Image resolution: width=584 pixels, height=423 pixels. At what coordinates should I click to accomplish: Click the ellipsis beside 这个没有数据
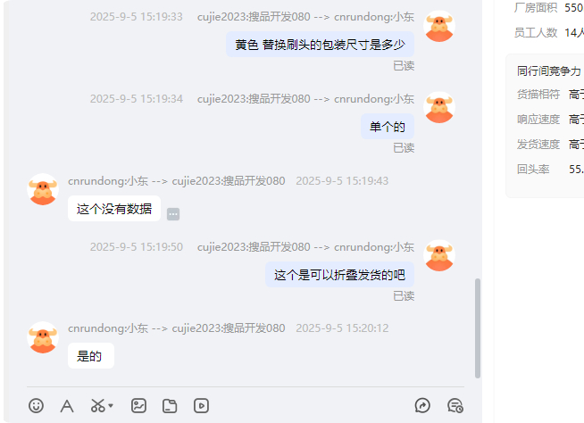173,214
